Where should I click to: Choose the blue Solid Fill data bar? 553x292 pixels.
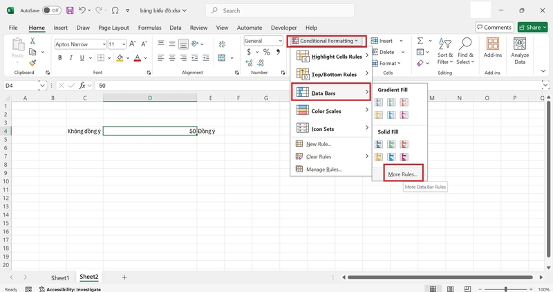point(379,145)
